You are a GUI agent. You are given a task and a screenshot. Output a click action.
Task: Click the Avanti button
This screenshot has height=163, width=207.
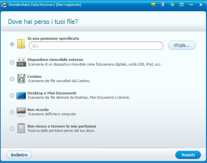coord(188,155)
